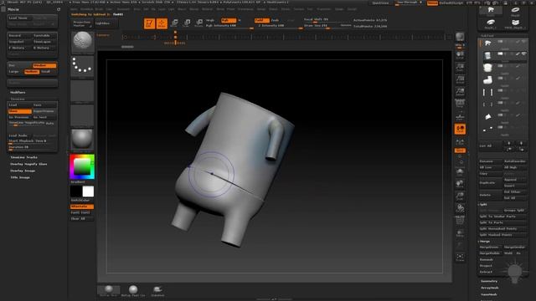Screen dimensions: 536x301
Task: Toggle the Show timeline button
Action: pos(20,111)
